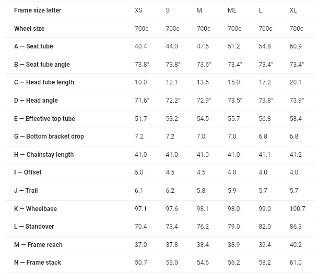This screenshot has height=274, width=318.
Task: Select the ML frame size column header
Action: pos(232,10)
